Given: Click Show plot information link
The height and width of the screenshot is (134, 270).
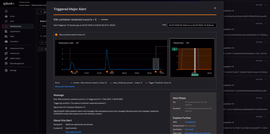Looking at the screenshot, I should (65, 87).
